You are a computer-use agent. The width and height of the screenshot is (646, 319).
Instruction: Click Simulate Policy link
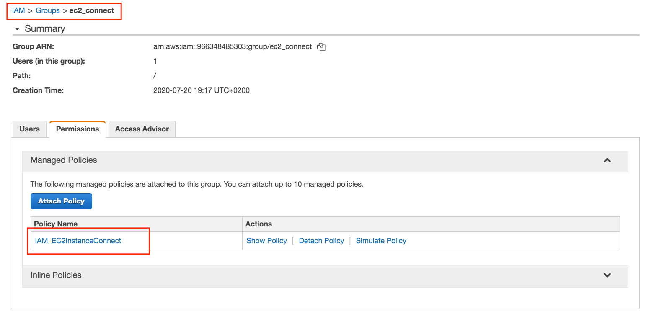(381, 241)
